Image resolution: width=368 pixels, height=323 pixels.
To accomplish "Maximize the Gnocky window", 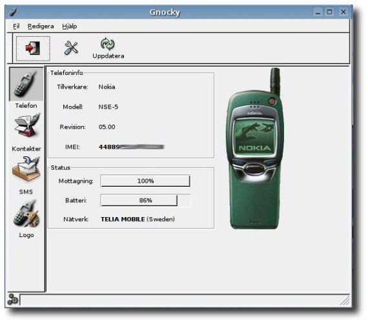I will tap(329, 12).
